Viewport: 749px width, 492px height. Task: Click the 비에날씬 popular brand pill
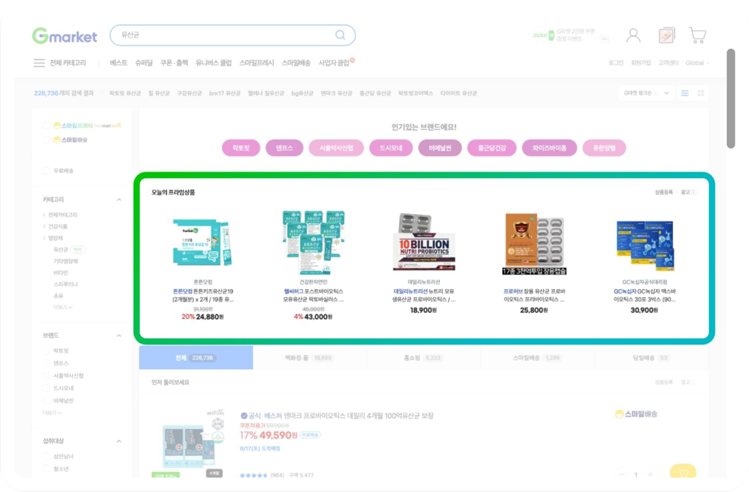pyautogui.click(x=440, y=148)
